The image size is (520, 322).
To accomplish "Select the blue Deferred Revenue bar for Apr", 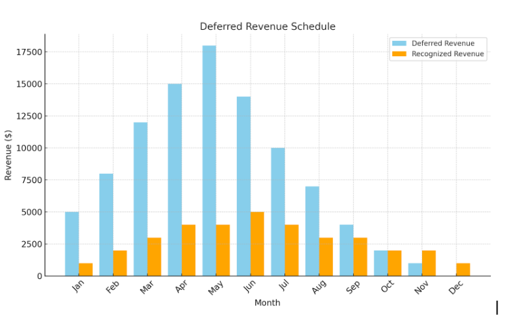I will coord(175,180).
